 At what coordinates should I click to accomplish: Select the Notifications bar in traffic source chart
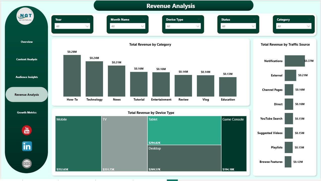point(295,61)
